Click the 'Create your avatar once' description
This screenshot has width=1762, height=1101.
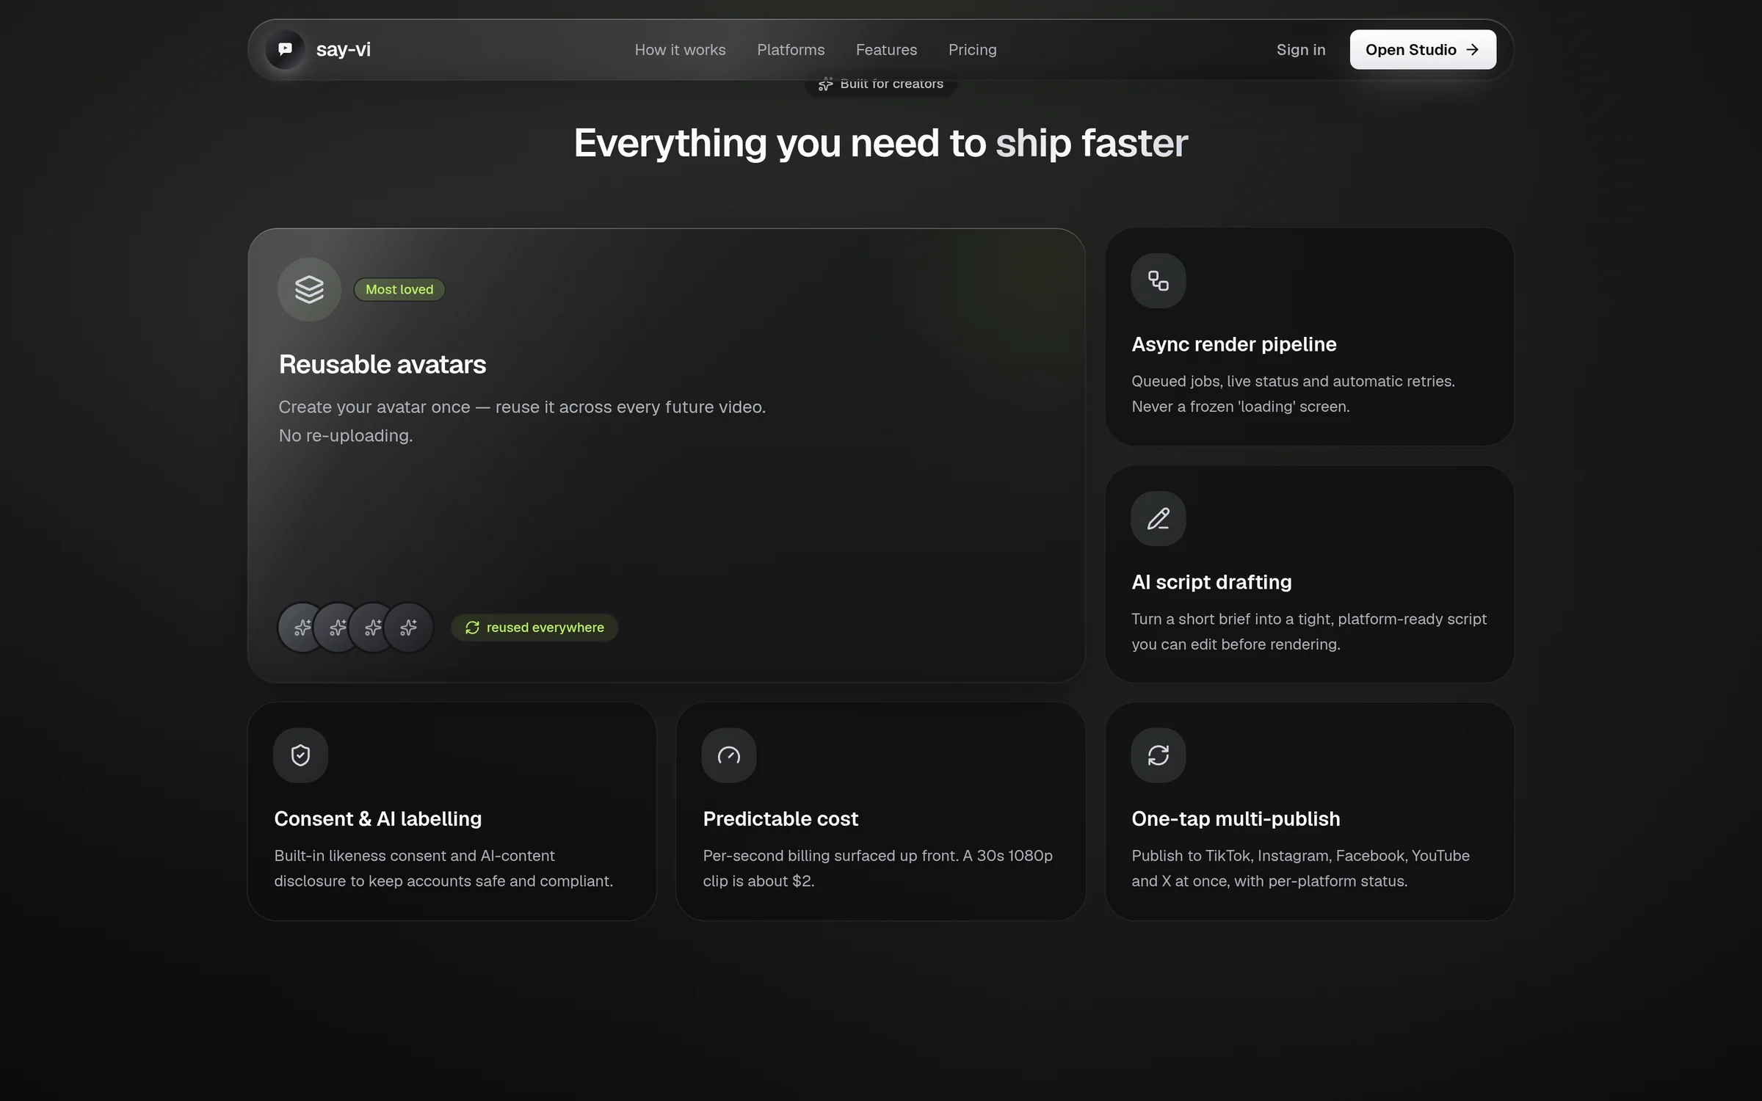click(x=522, y=421)
